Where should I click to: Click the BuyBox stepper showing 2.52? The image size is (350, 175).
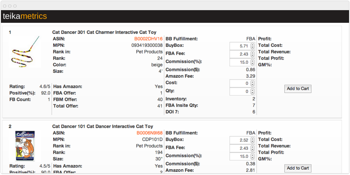[252, 140]
